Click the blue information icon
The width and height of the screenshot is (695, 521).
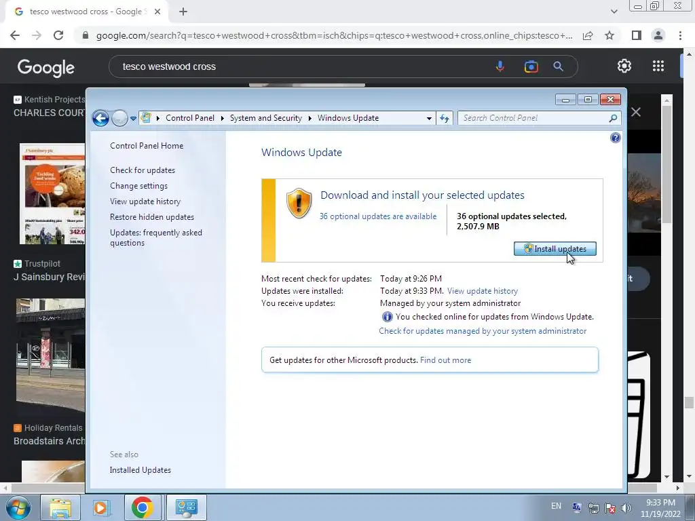387,317
